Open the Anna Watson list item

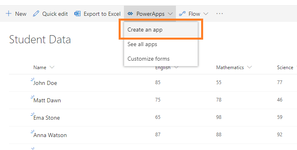pyautogui.click(x=50, y=135)
